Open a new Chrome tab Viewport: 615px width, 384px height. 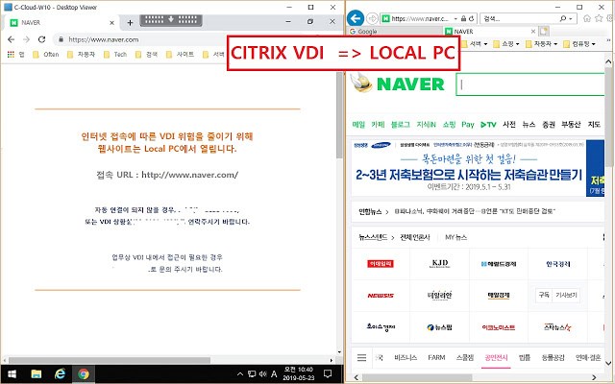point(131,23)
